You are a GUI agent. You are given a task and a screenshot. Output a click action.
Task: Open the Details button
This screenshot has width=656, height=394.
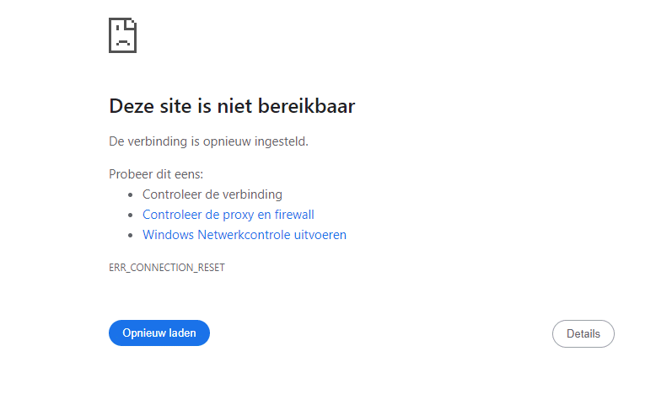click(x=583, y=334)
